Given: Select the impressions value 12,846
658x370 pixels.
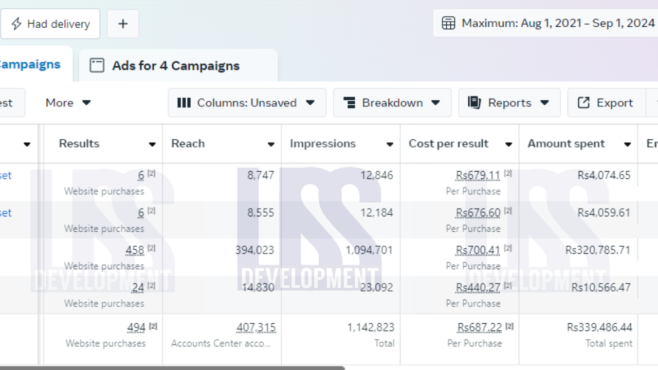Looking at the screenshot, I should pos(376,175).
